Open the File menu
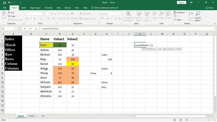Image resolution: width=217 pixels, height=122 pixels. coord(4,8)
